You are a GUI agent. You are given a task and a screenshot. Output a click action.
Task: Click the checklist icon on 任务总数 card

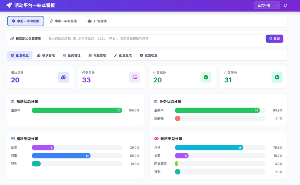pyautogui.click(x=135, y=77)
